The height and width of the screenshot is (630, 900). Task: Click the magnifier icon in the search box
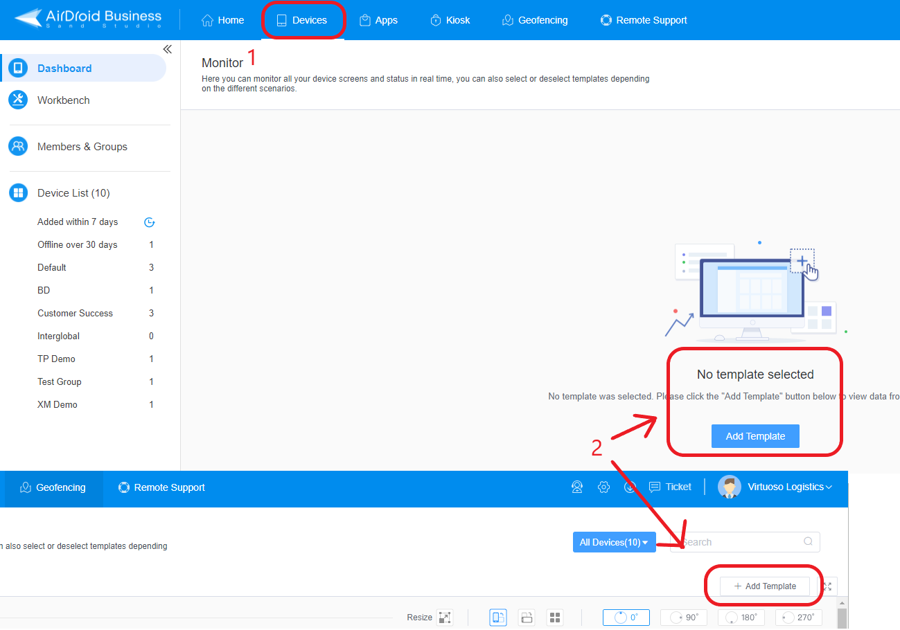click(x=809, y=542)
